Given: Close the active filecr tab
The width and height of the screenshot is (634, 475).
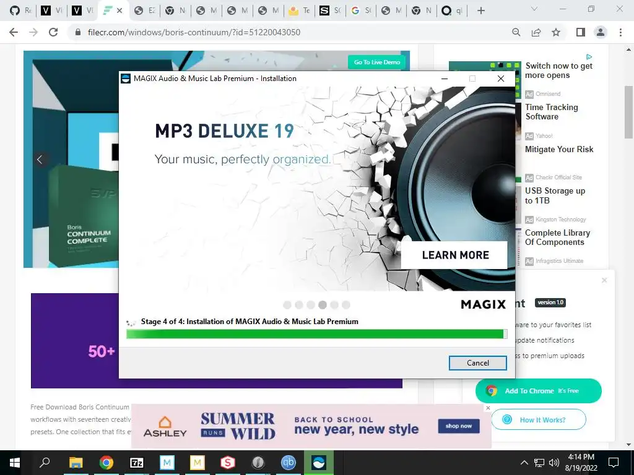Looking at the screenshot, I should pyautogui.click(x=119, y=11).
